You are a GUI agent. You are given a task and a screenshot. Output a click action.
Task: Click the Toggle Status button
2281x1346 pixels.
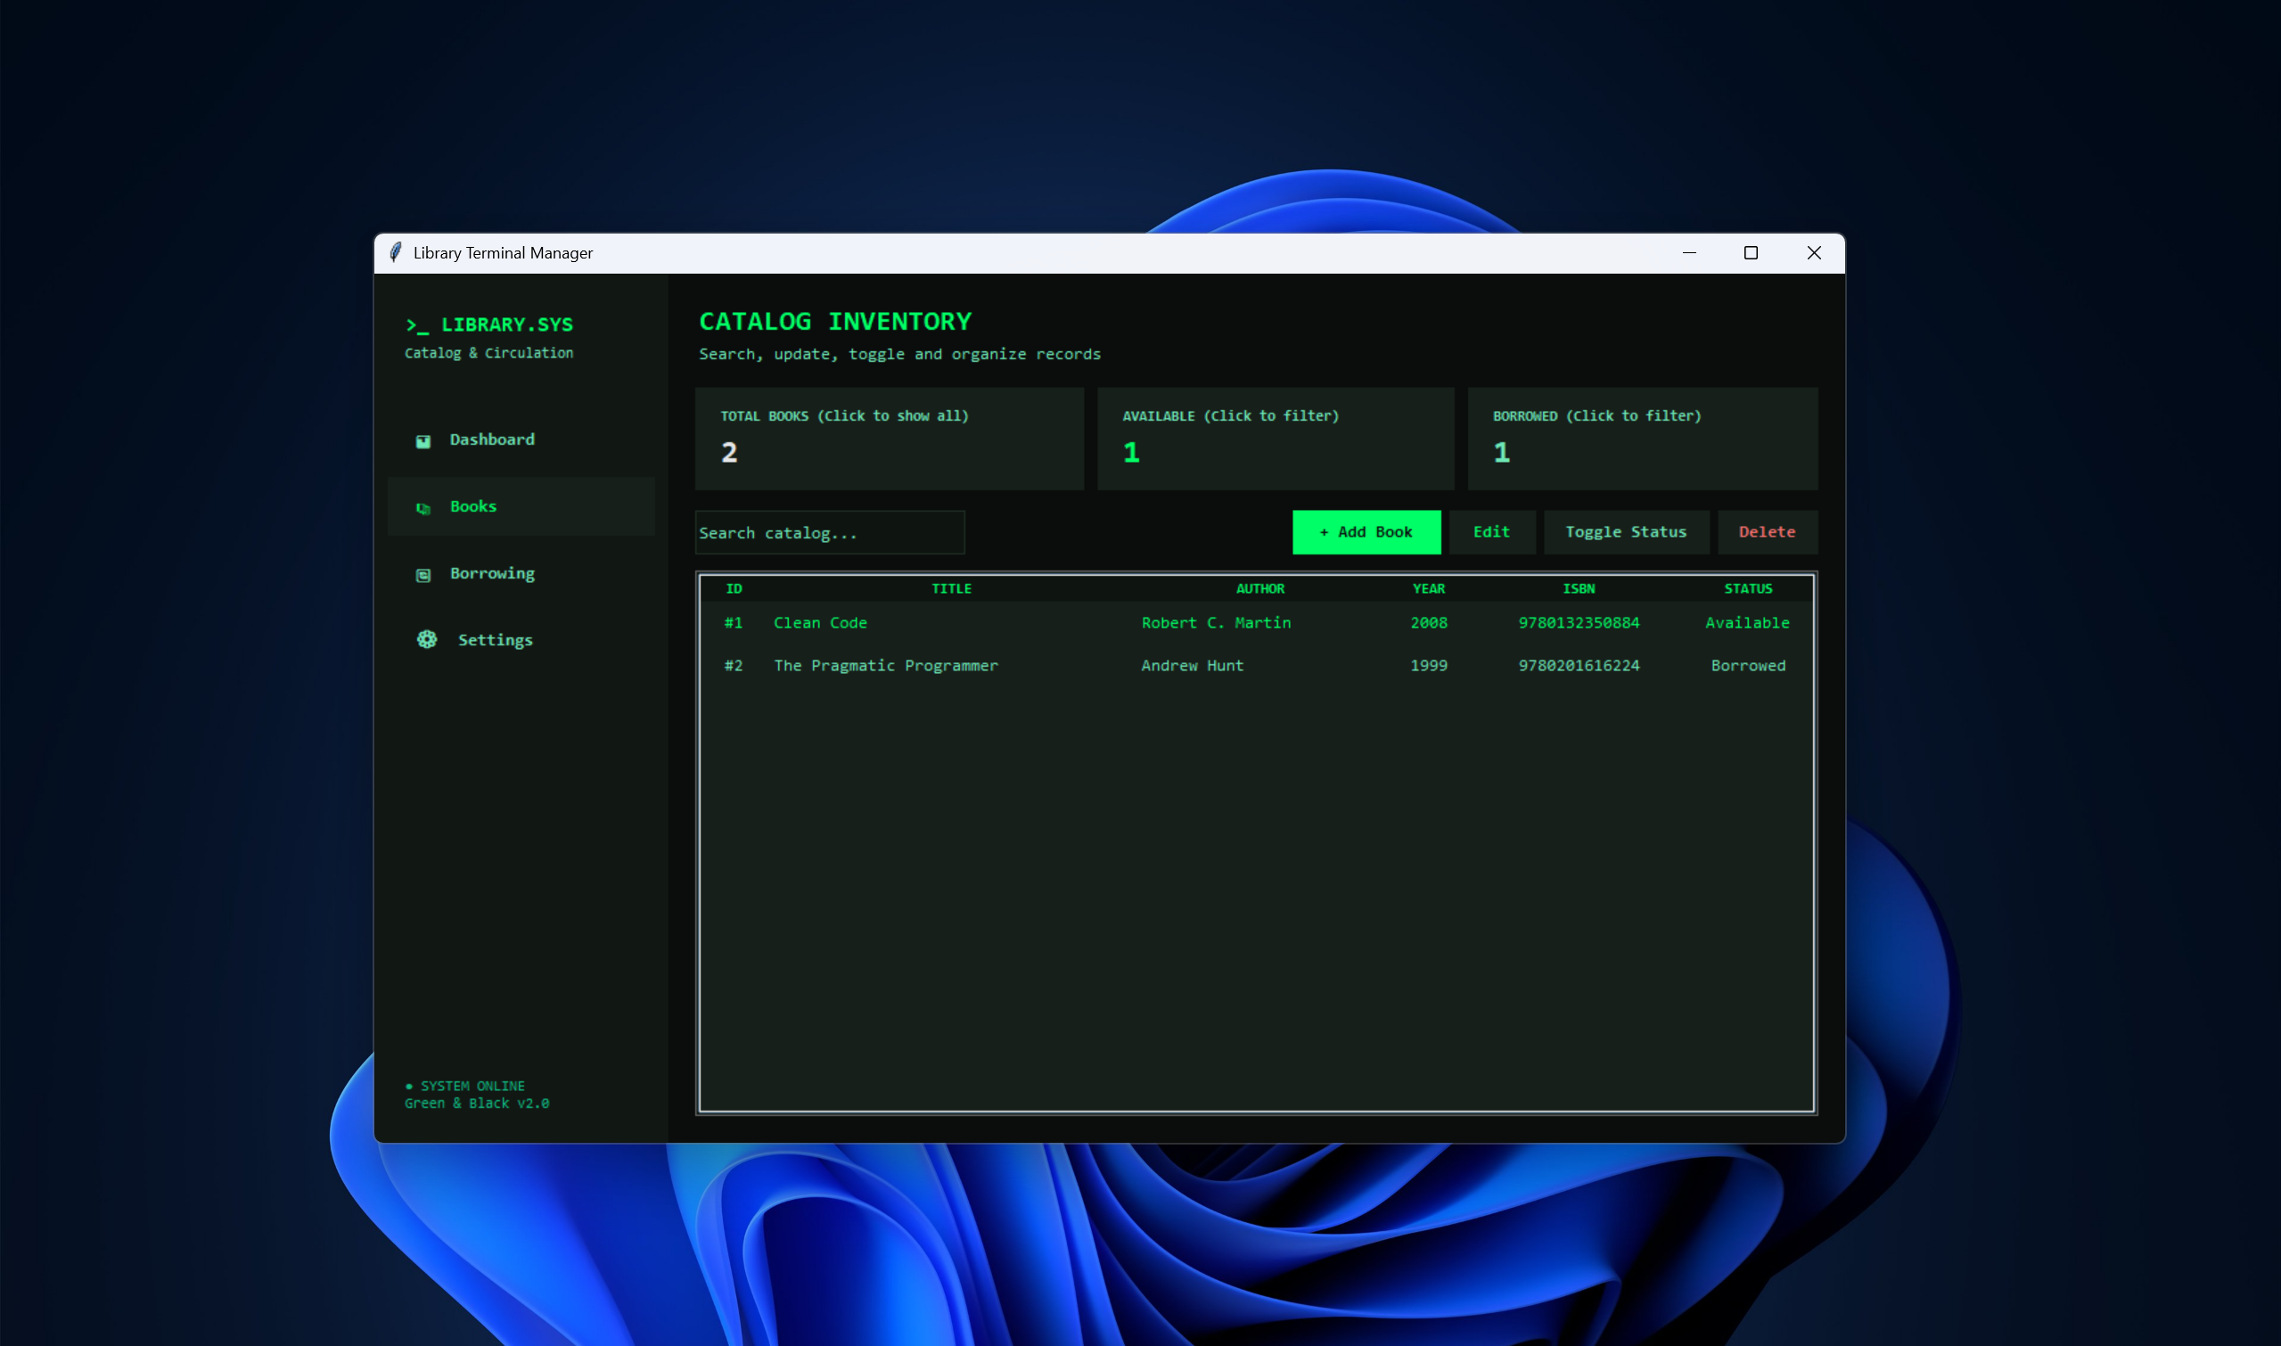tap(1625, 532)
